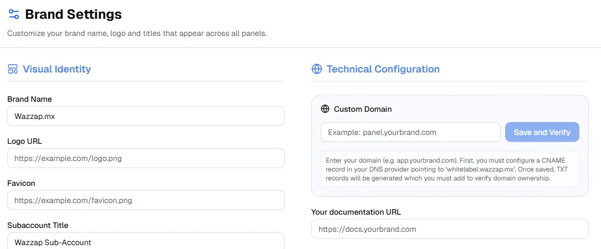Focus the Brand Name input field
This screenshot has height=249, width=601.
click(146, 116)
